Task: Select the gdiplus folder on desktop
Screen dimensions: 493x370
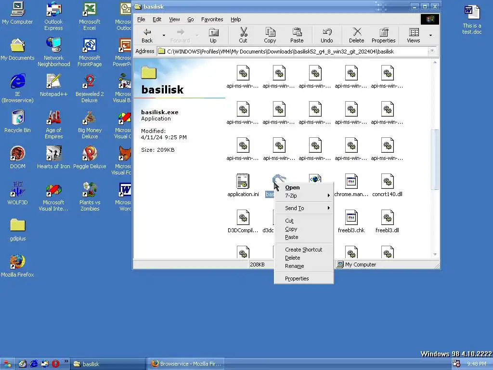Action: [x=17, y=230]
